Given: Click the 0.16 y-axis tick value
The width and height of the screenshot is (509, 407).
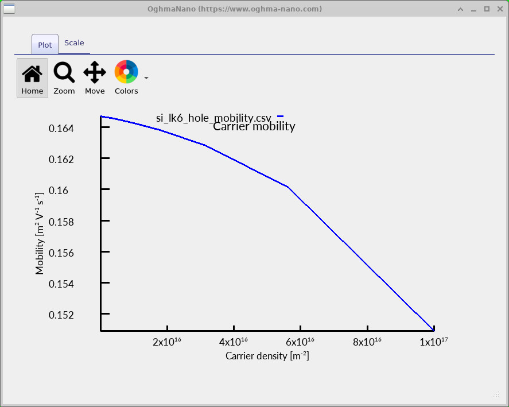Looking at the screenshot, I should pyautogui.click(x=59, y=191).
